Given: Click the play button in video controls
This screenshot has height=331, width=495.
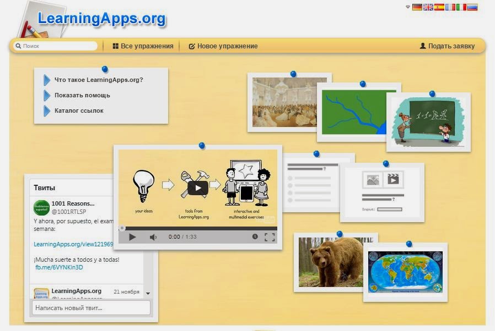Looking at the screenshot, I should pyautogui.click(x=132, y=237).
